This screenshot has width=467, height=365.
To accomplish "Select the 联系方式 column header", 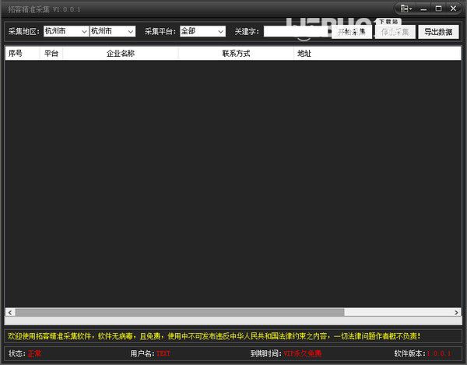I will 236,54.
